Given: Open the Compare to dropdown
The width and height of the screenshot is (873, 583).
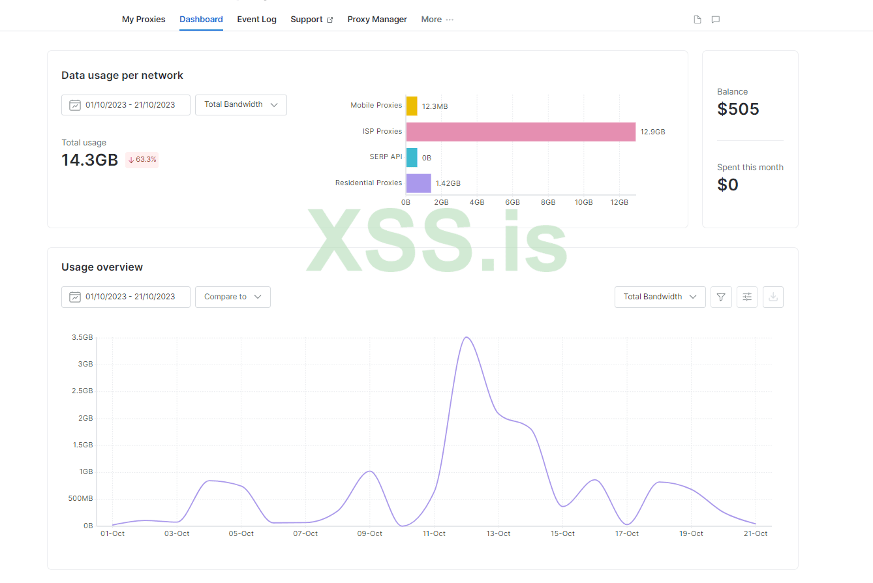Looking at the screenshot, I should click(x=232, y=297).
